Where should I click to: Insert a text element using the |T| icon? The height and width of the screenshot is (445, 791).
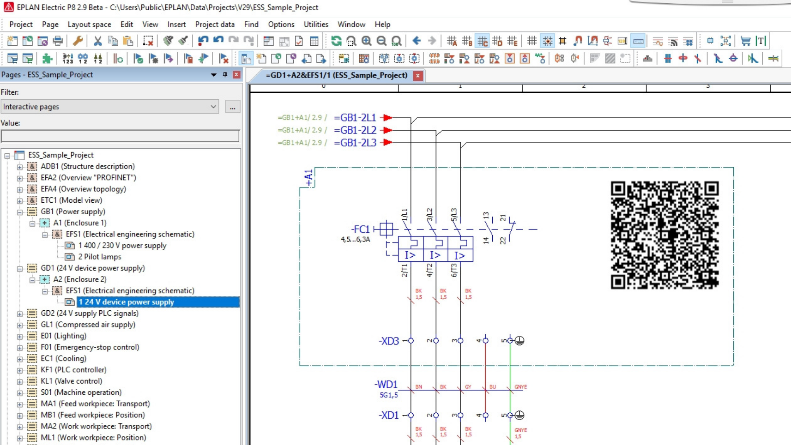tap(760, 41)
